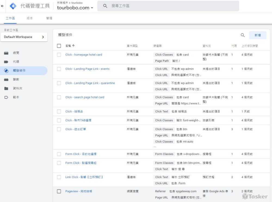Open trigger Form Click - 目的地選擇
This screenshot has height=202, width=272.
tap(81, 154)
